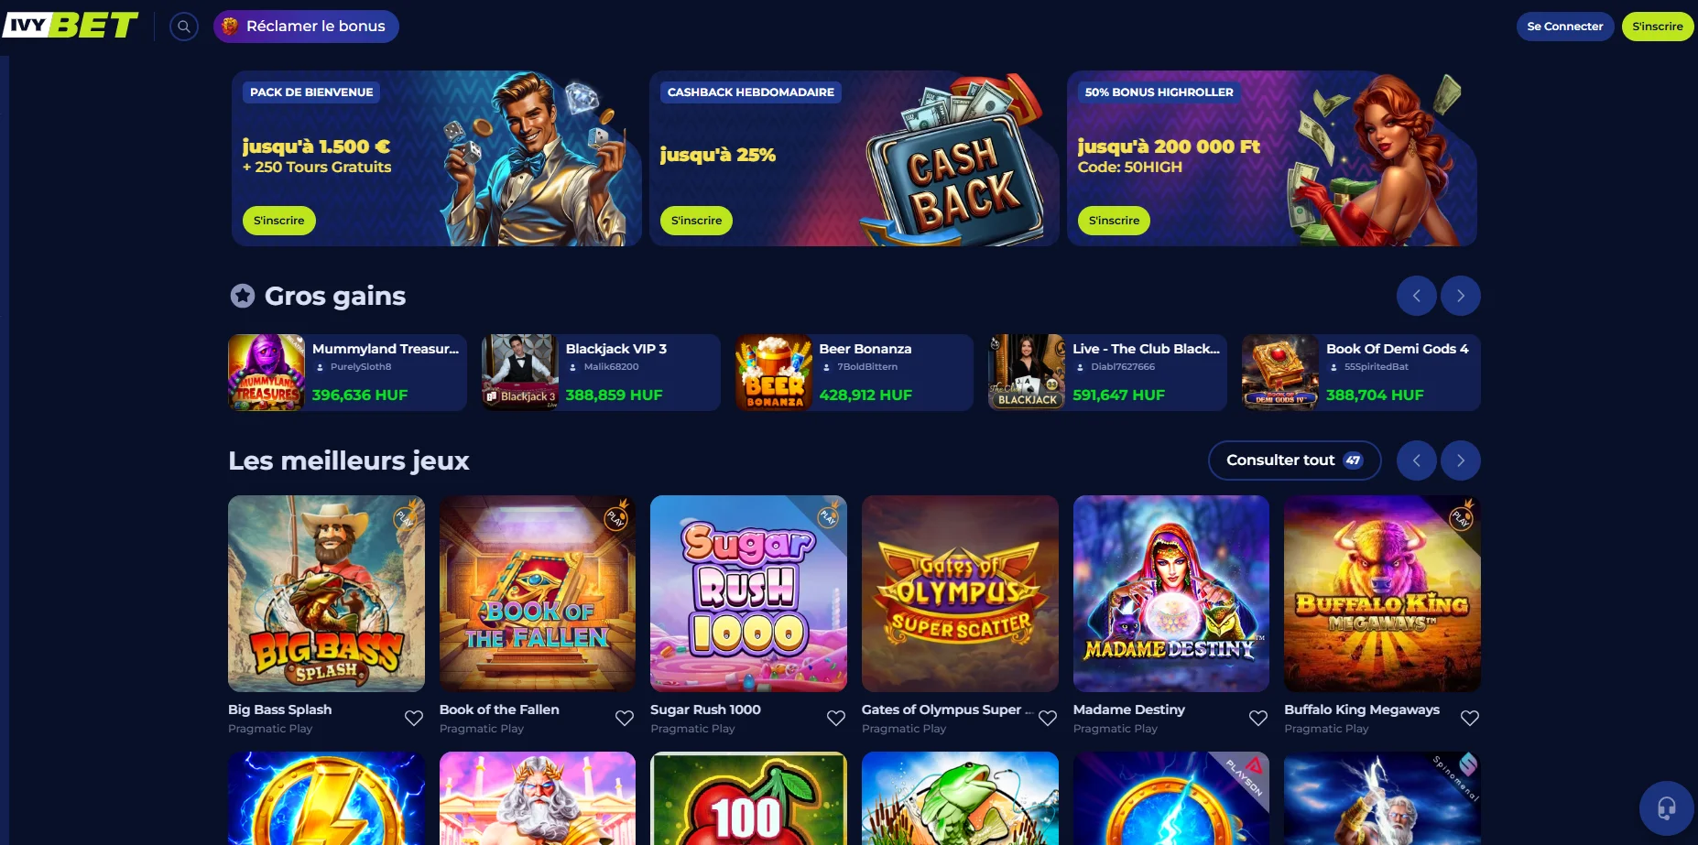
Task: Click the Beer Bonanza win icon
Action: (773, 373)
